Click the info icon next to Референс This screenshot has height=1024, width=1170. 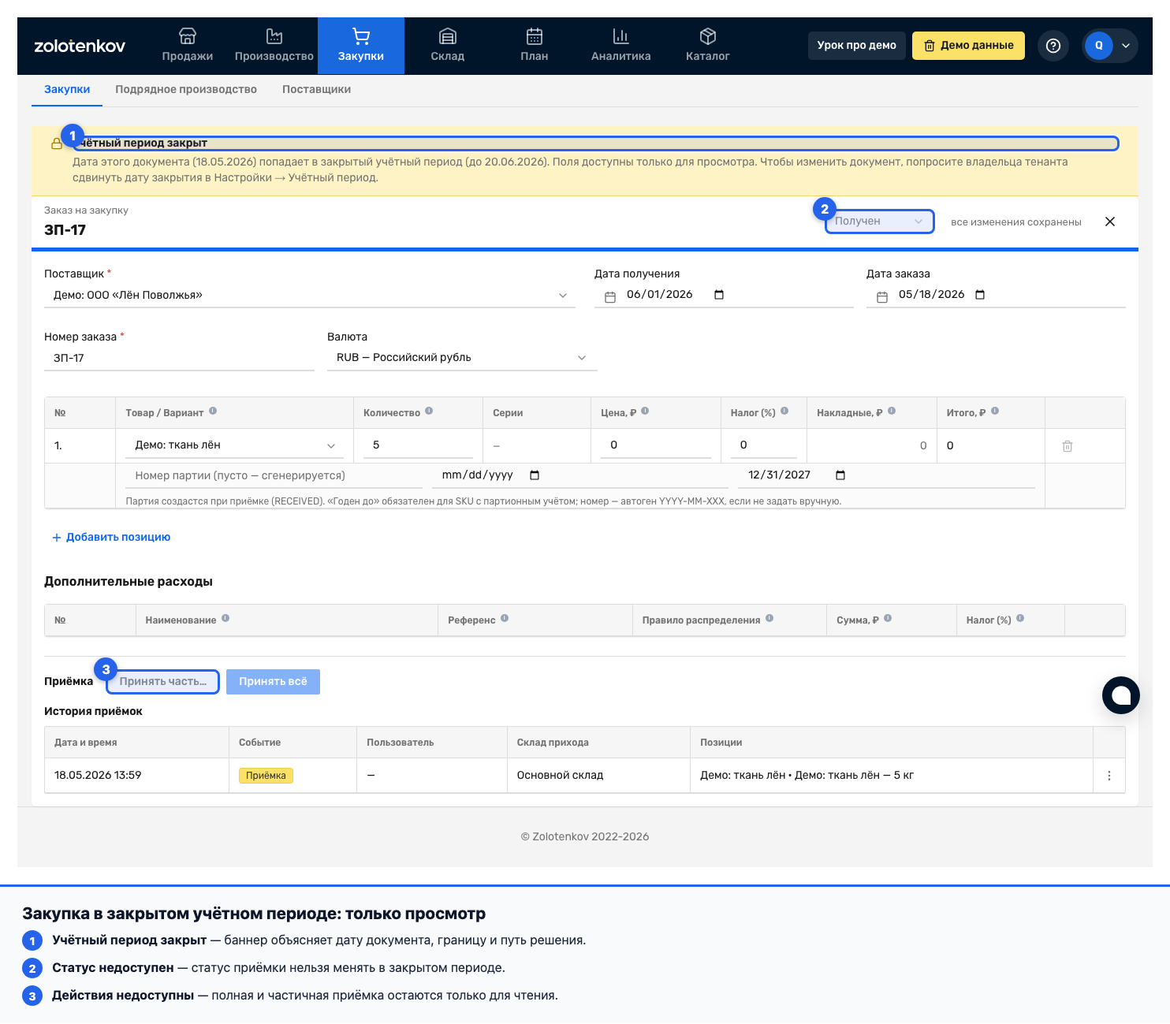[505, 619]
